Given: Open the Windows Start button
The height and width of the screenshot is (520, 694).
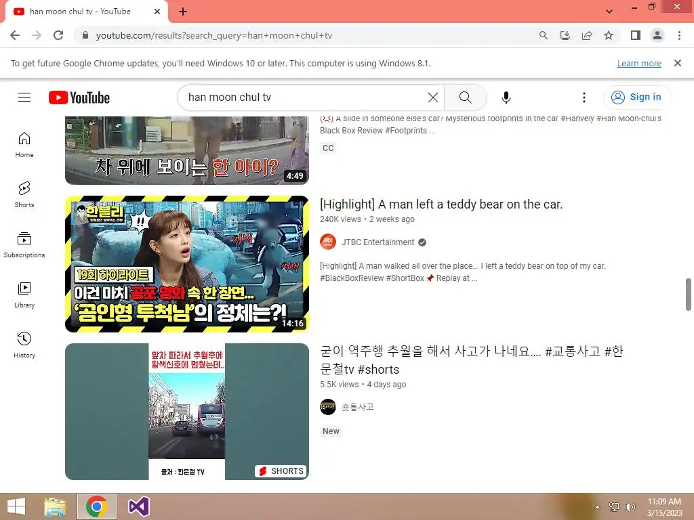Looking at the screenshot, I should (16, 506).
